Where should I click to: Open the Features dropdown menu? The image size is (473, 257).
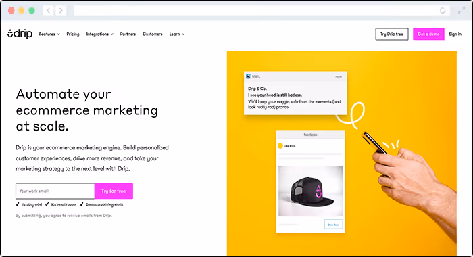click(49, 34)
